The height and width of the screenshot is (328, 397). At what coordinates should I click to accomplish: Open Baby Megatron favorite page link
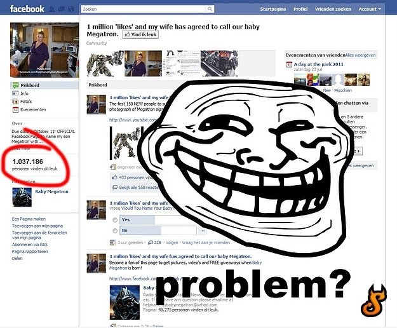point(52,192)
